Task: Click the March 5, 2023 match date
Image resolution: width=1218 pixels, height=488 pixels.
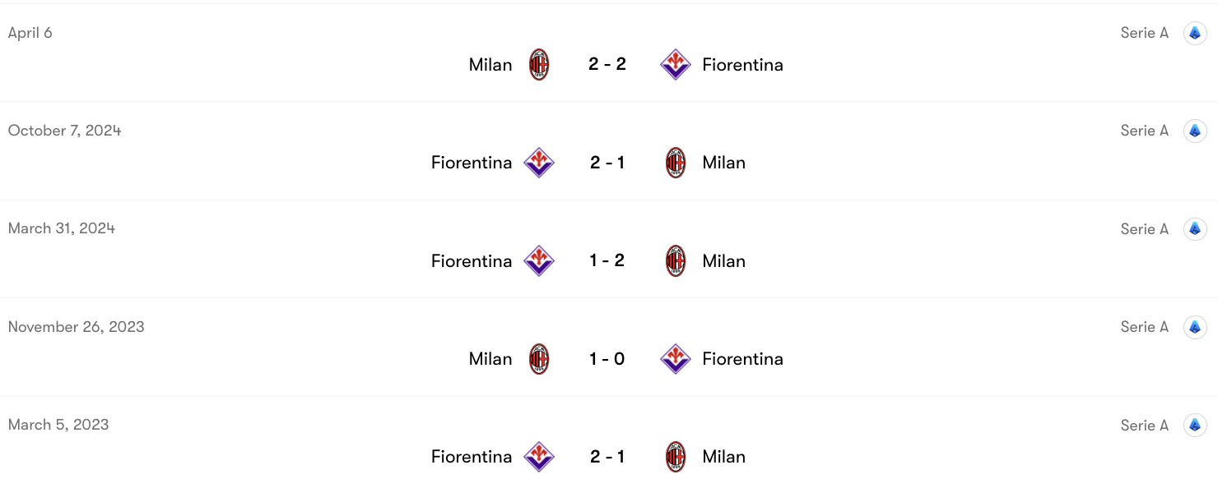Action: pyautogui.click(x=58, y=425)
